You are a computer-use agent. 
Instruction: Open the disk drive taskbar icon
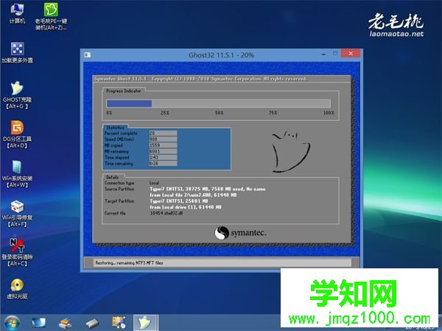coord(92,323)
